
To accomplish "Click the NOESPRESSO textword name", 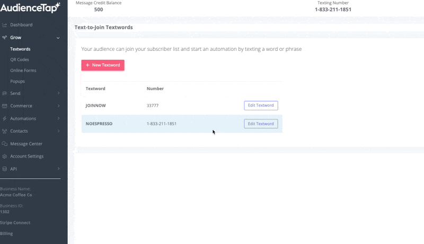I will tap(99, 124).
